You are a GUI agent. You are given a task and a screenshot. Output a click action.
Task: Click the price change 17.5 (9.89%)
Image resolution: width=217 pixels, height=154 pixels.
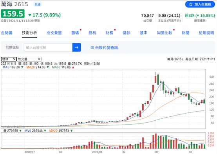tap(44, 15)
